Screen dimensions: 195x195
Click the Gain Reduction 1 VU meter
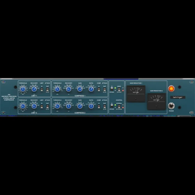pyautogui.click(x=136, y=94)
